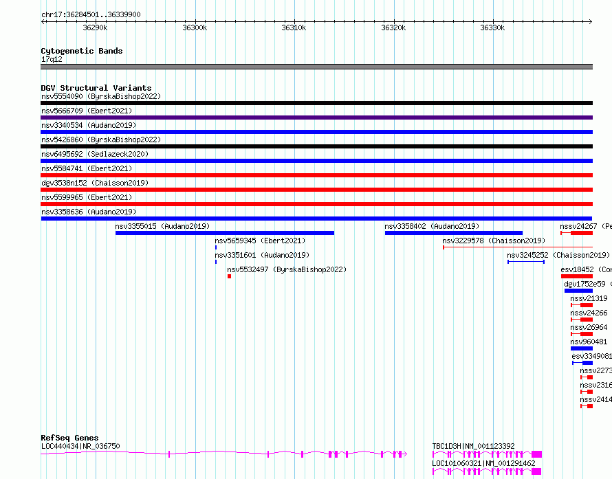
Task: Click the blue bar under nsv960481
Action: pyautogui.click(x=582, y=348)
